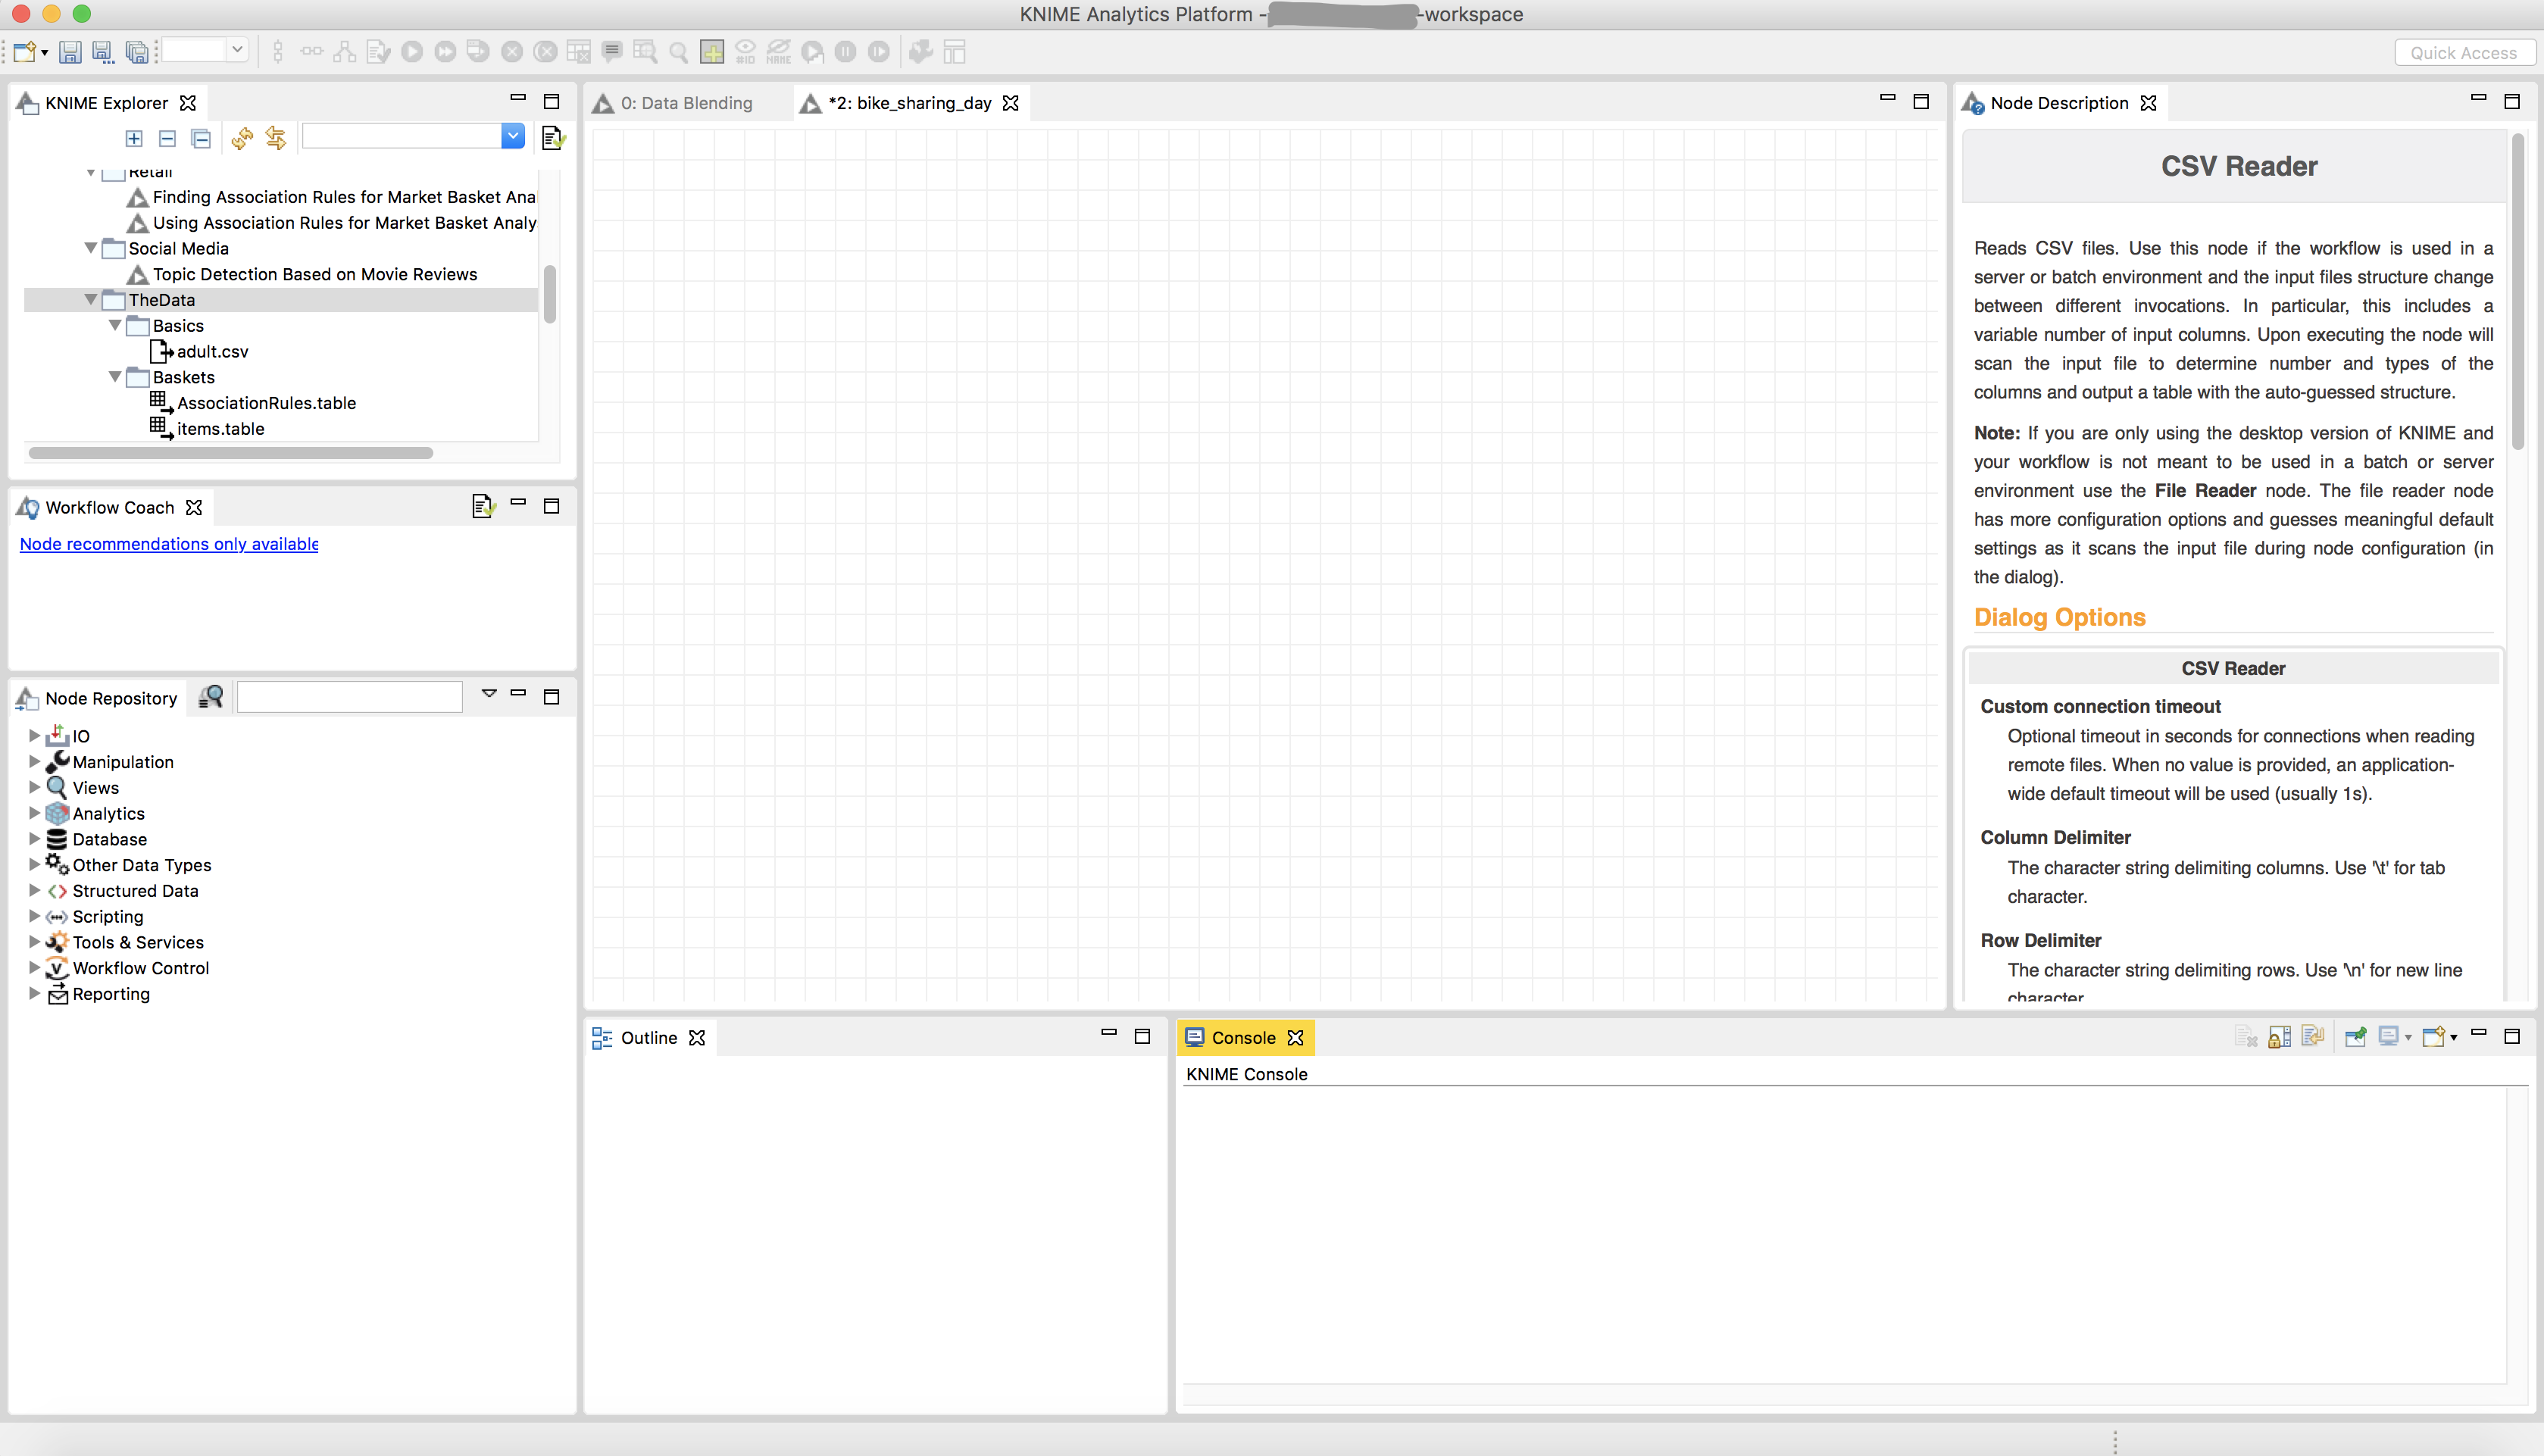Click Expand All in KNIME Explorer
Image resolution: width=2544 pixels, height=1456 pixels.
coord(134,138)
